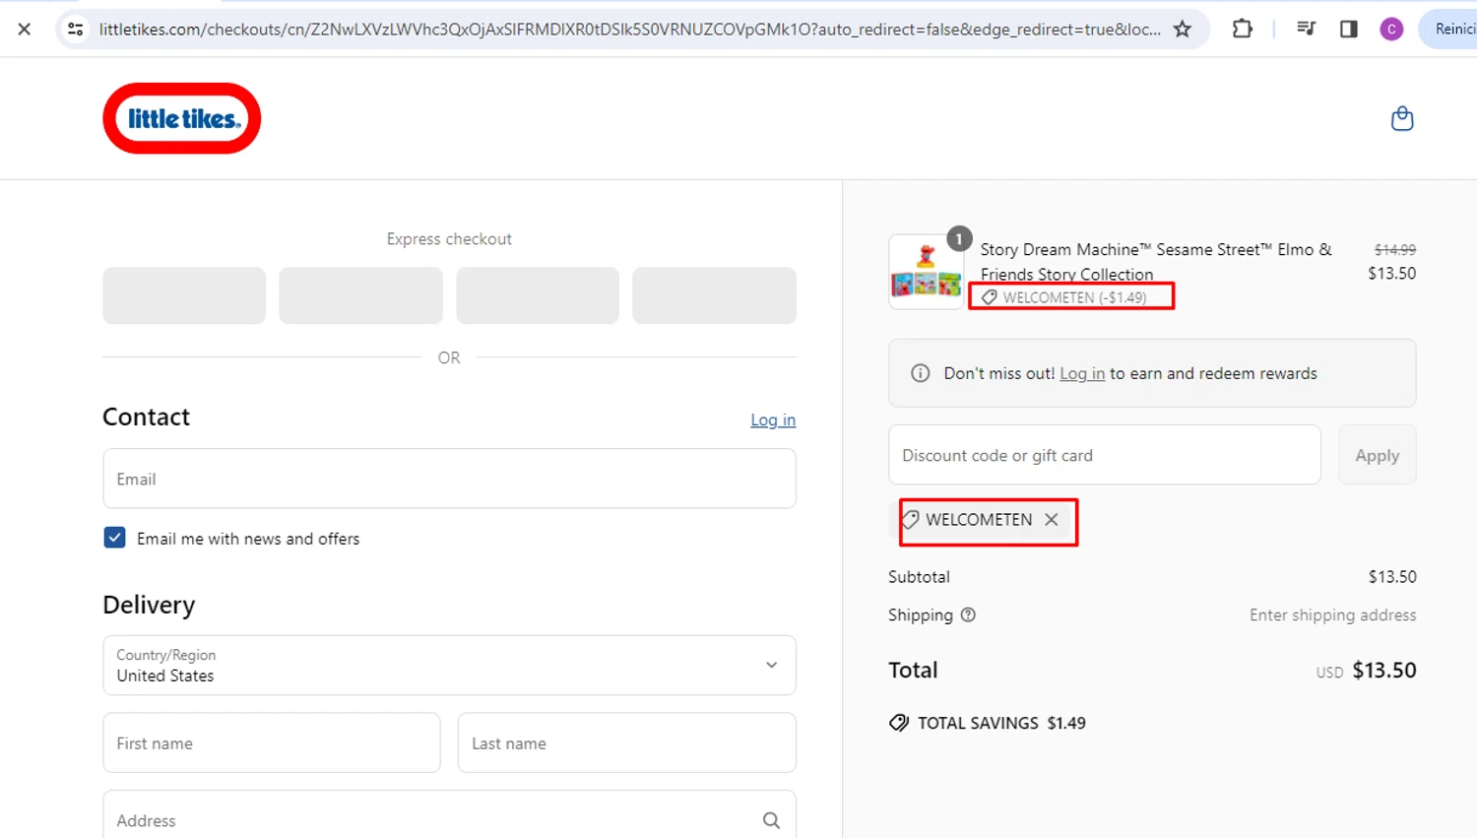The image size is (1477, 838).
Task: Open the browser extensions puzzle icon
Action: pyautogui.click(x=1243, y=30)
